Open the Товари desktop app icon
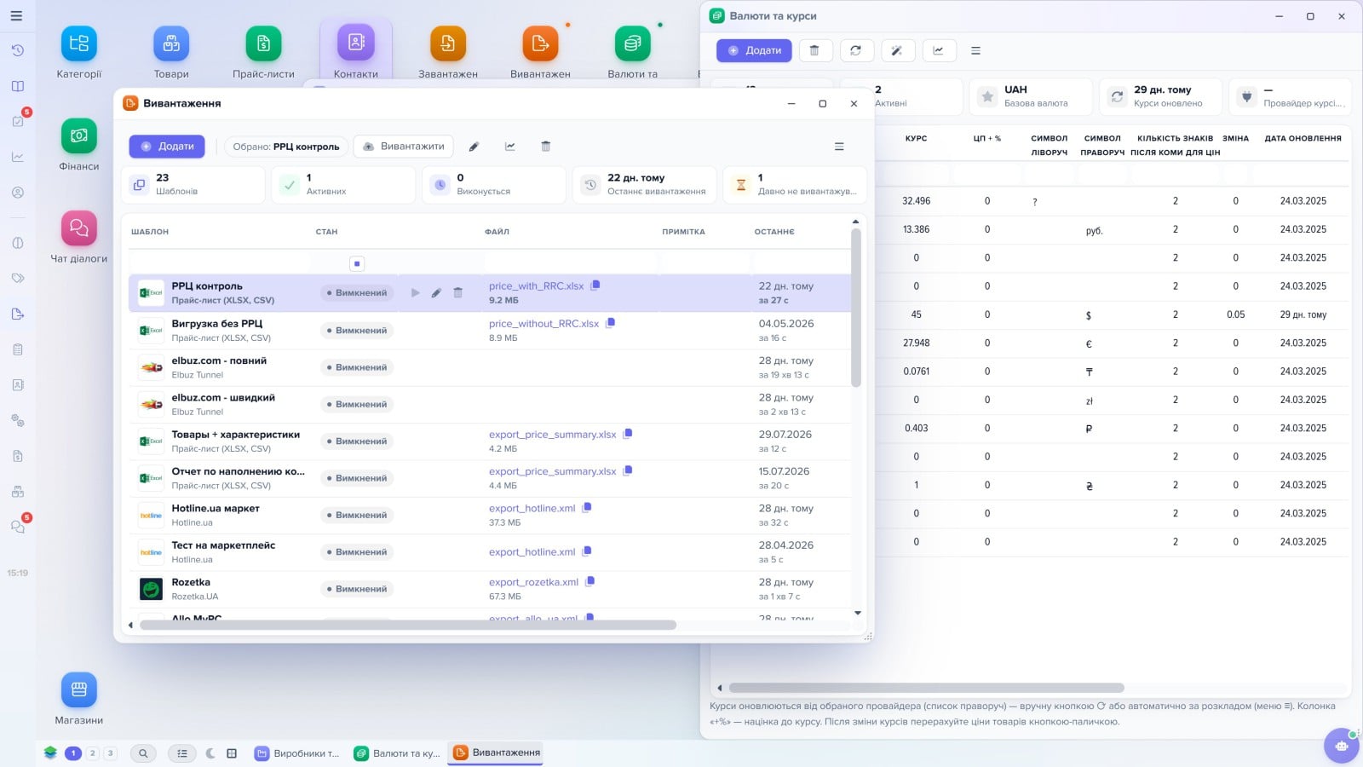This screenshot has height=767, width=1363. (x=171, y=43)
